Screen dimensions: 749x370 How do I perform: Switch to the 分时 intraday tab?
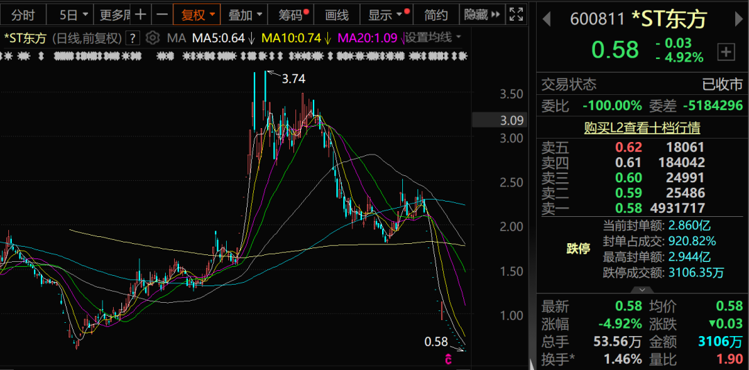point(23,15)
